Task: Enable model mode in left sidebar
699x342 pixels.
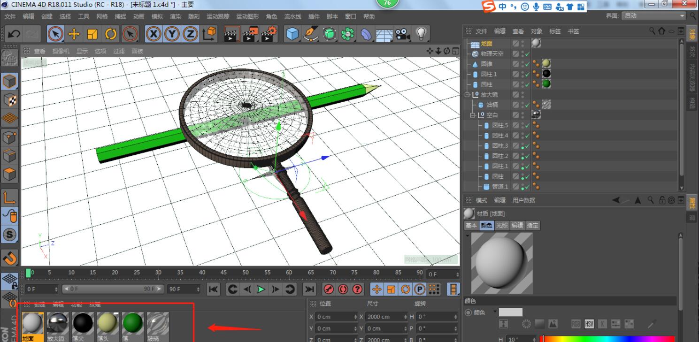Action: tap(10, 82)
